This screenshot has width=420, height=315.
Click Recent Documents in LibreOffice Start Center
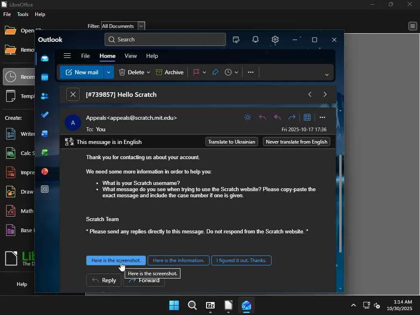19,77
